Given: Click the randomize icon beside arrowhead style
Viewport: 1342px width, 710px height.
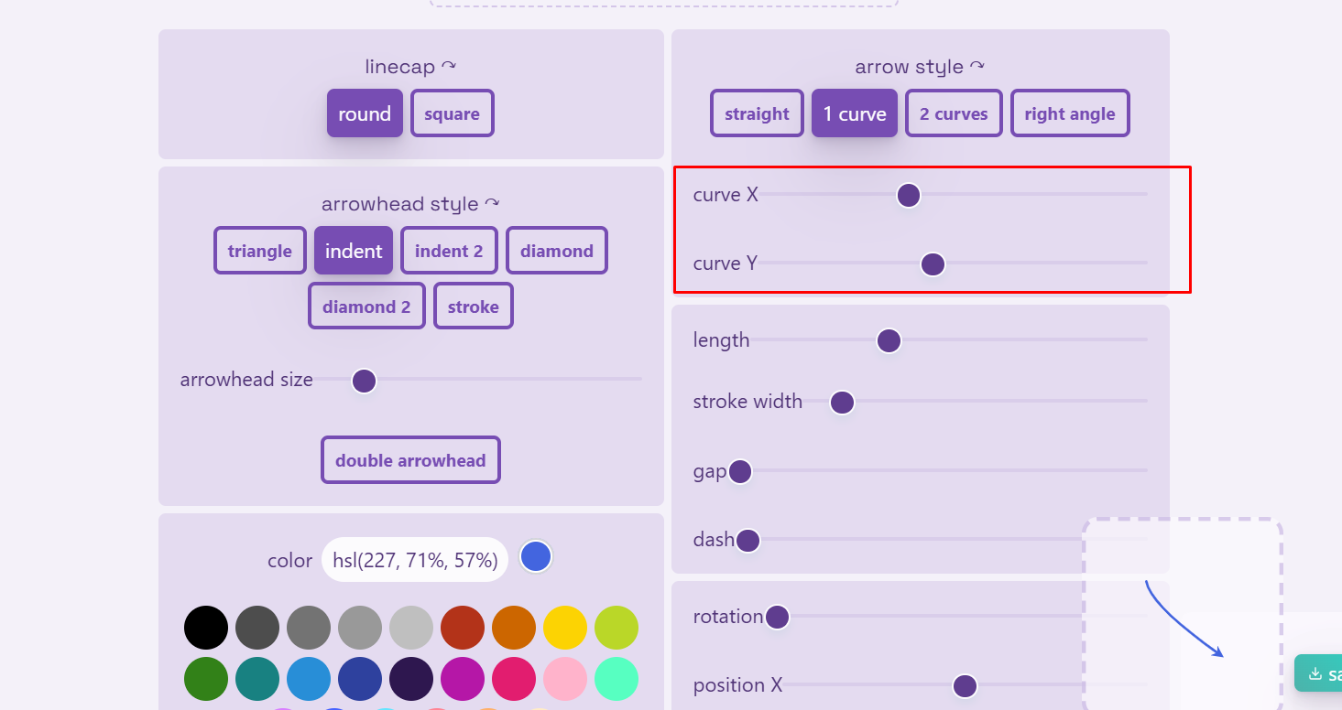Looking at the screenshot, I should pos(493,203).
